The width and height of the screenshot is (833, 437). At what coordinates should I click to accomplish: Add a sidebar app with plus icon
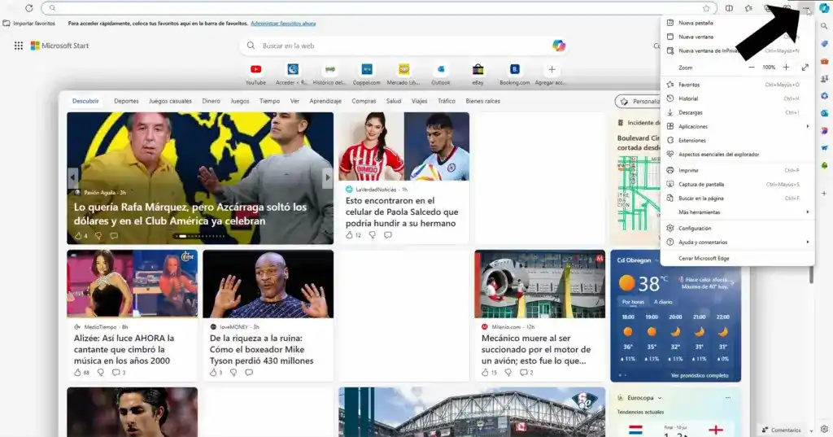coord(824,194)
